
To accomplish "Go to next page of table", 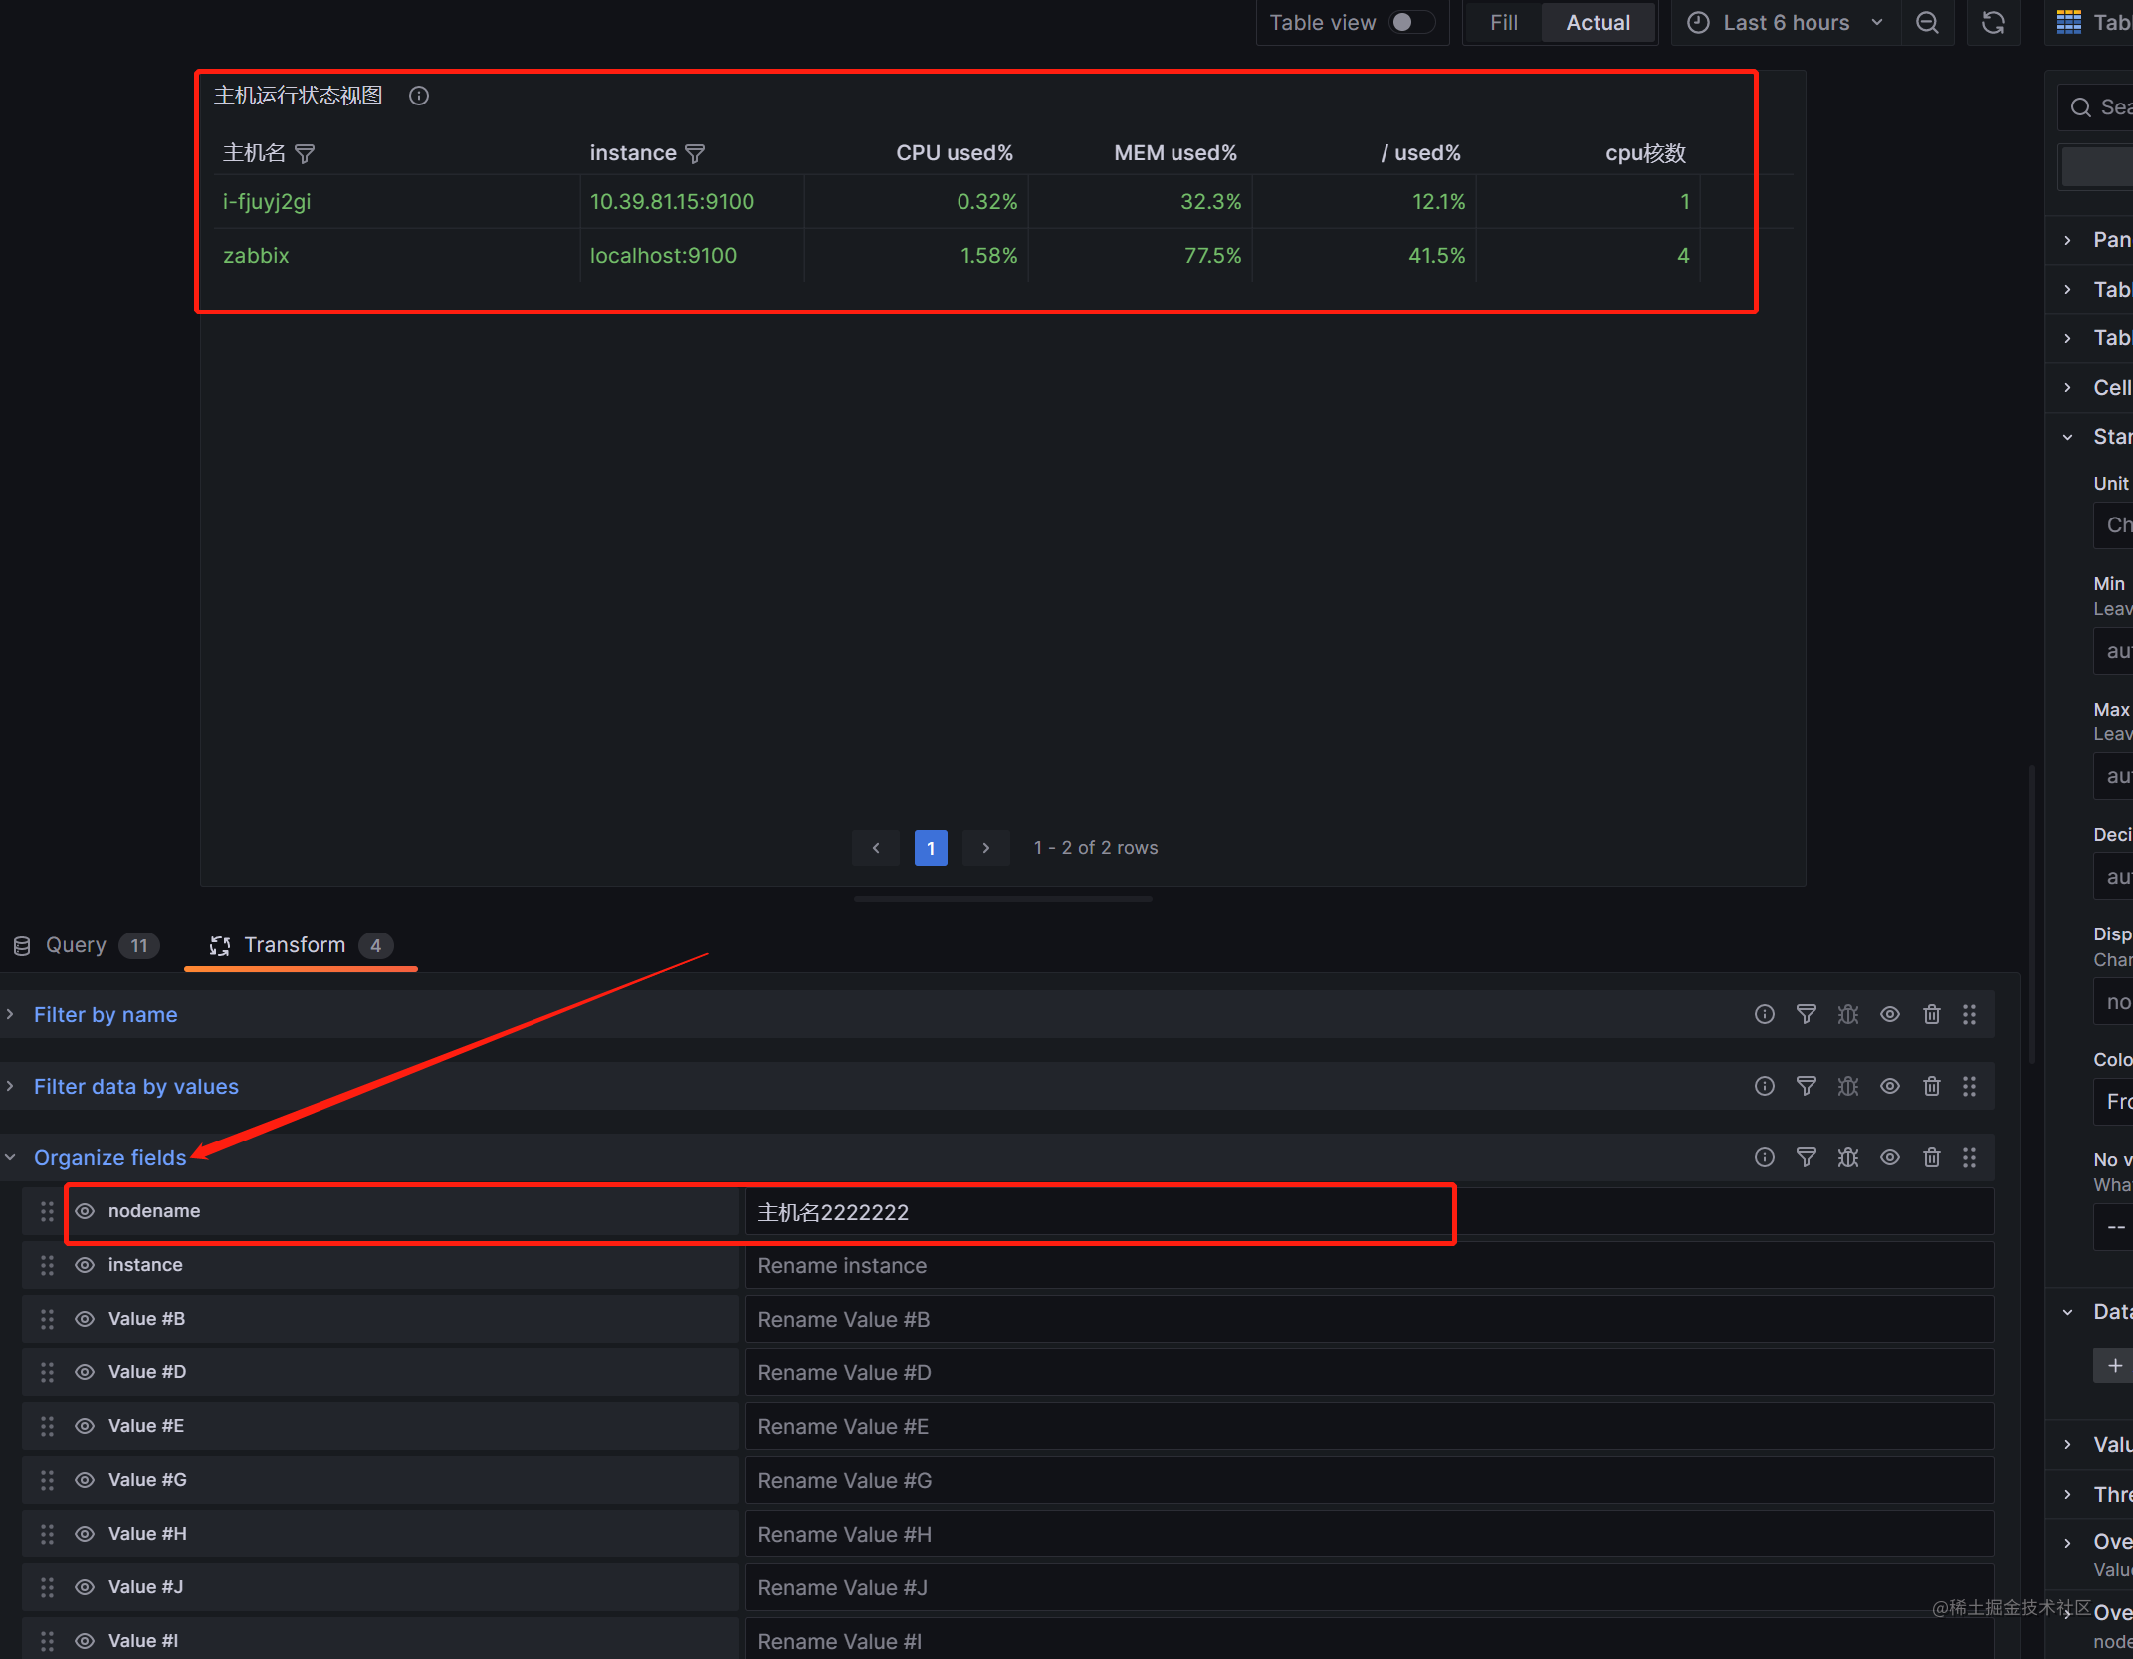I will (985, 848).
